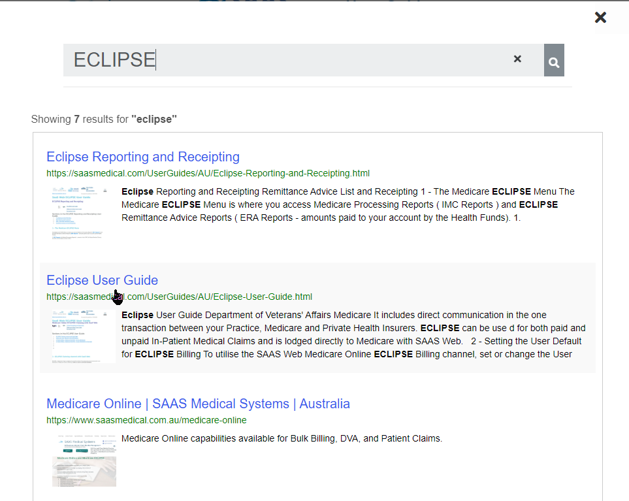The image size is (629, 501).
Task: Open the Eclipse-User-Guide.html URL
Action: [x=180, y=297]
